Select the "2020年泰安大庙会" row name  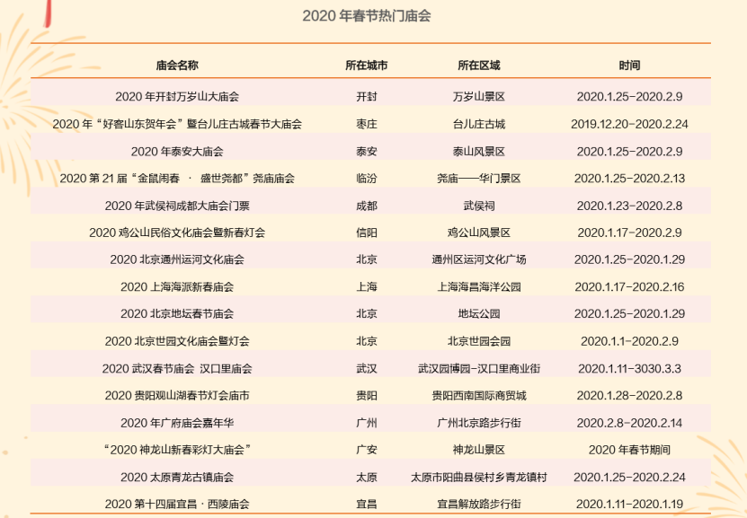click(177, 151)
